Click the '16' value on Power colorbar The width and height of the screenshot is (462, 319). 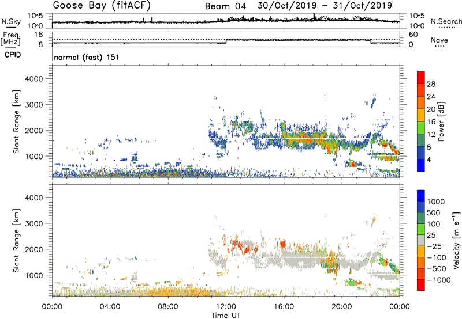pyautogui.click(x=431, y=122)
